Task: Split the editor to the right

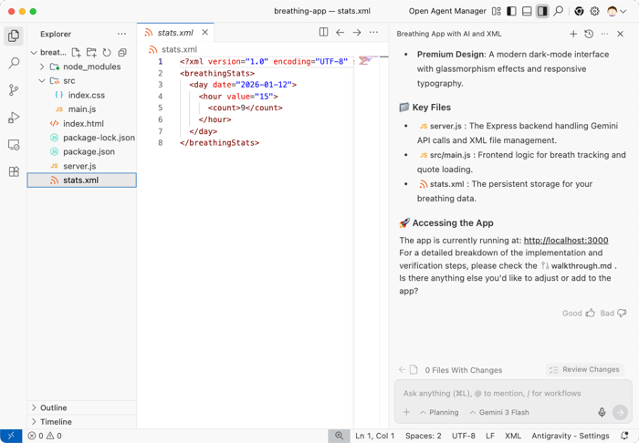Action: (323, 33)
